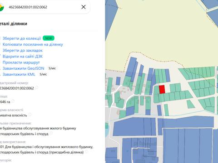
Task: Copy the area value '646 га' via icon
Action: (13, 101)
